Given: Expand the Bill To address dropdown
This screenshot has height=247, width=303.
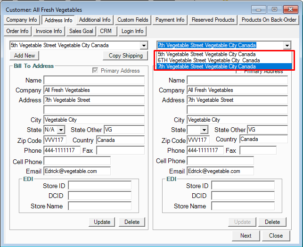Looking at the screenshot, I should (x=144, y=46).
